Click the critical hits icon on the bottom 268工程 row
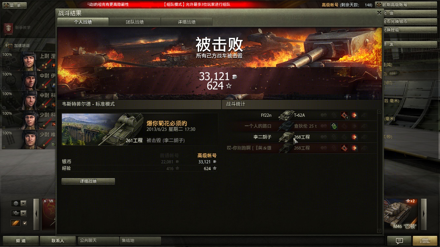The height and width of the screenshot is (247, 440). pos(344,148)
